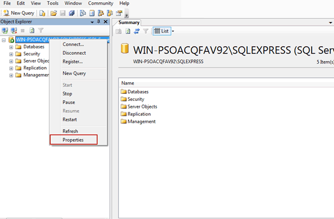Click the Save All icon
The image size is (334, 219).
(72, 13)
